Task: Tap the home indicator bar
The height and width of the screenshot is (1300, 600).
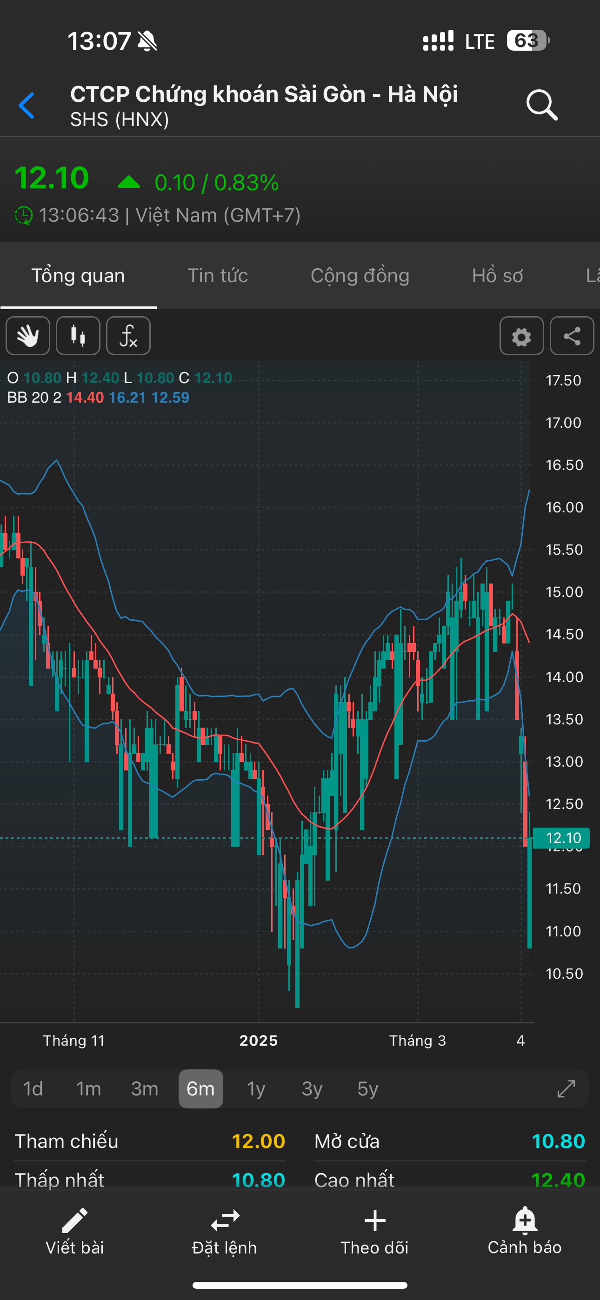Action: pos(300,1285)
